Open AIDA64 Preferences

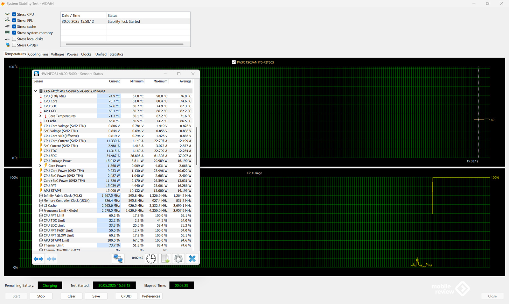point(151,296)
